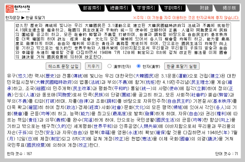Screen dimensions: 245x162
Task: Open the 國民投票 hanja link
Action: (36, 145)
